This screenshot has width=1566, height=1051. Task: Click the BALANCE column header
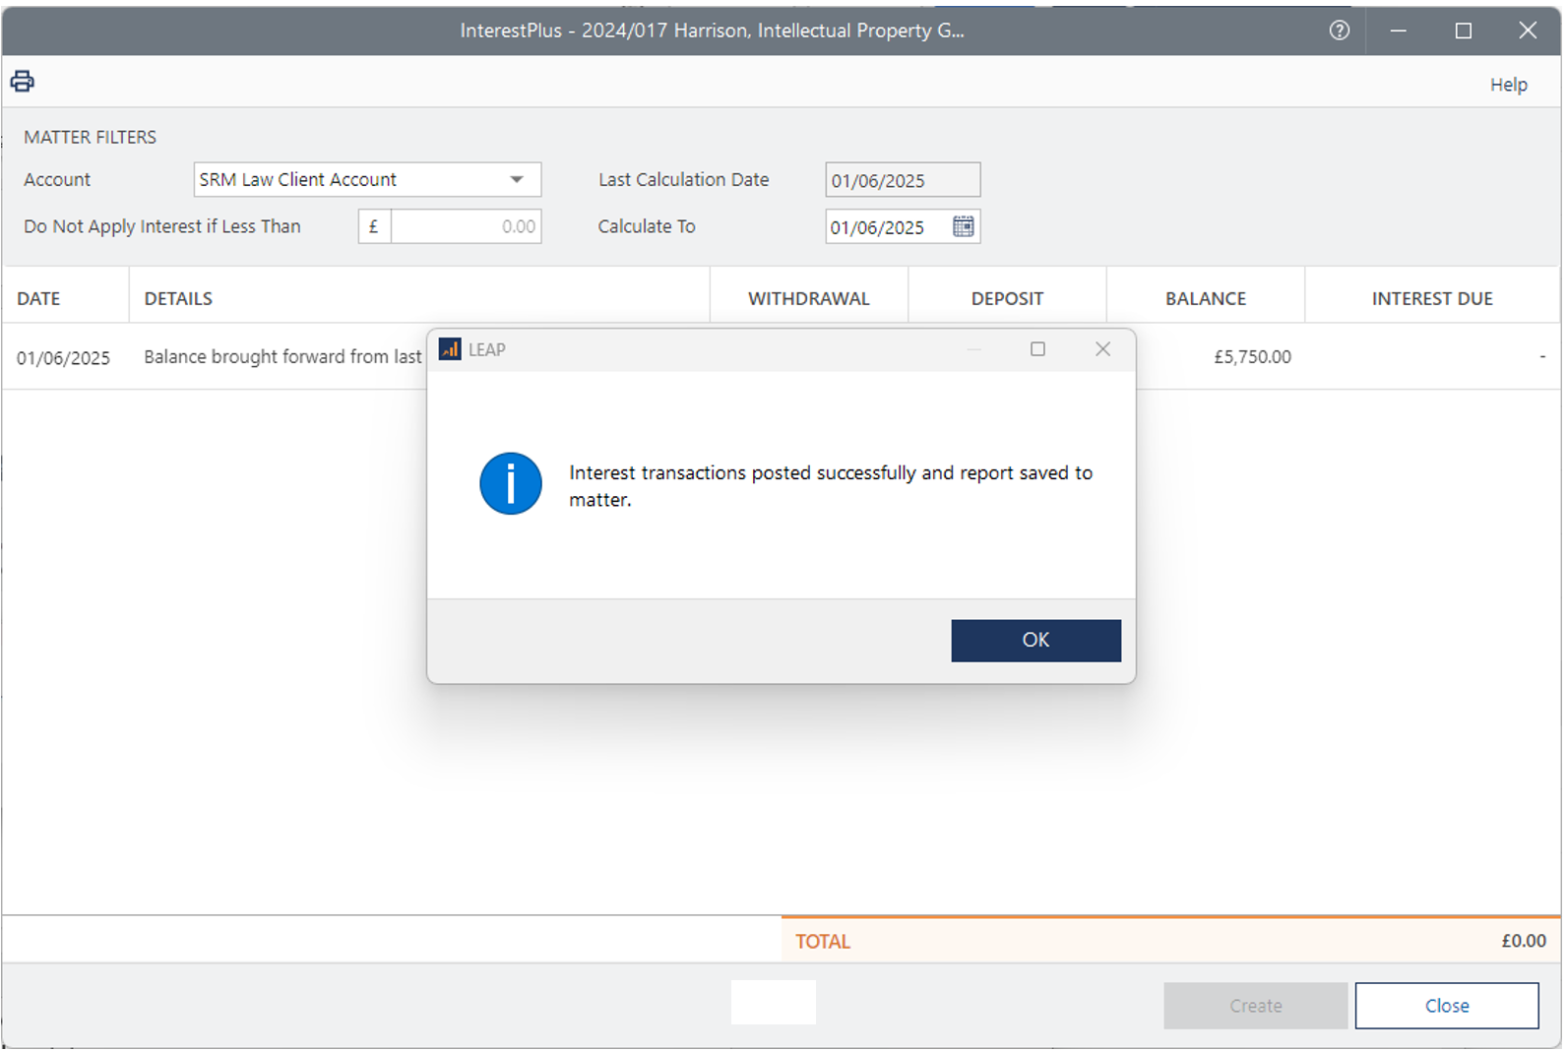(1205, 298)
